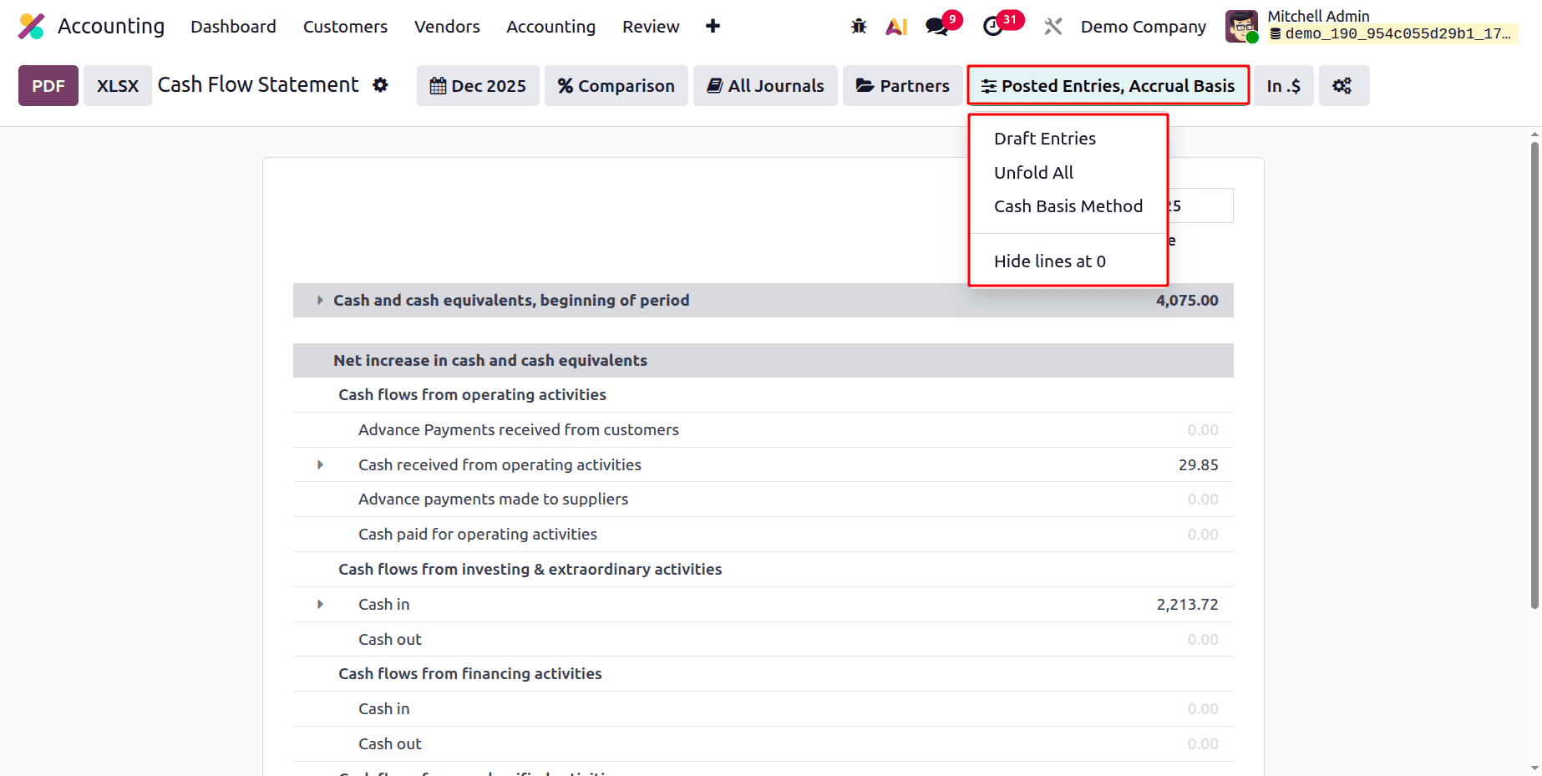The image size is (1542, 776).
Task: Open the Comparison filter dropdown
Action: 616,85
